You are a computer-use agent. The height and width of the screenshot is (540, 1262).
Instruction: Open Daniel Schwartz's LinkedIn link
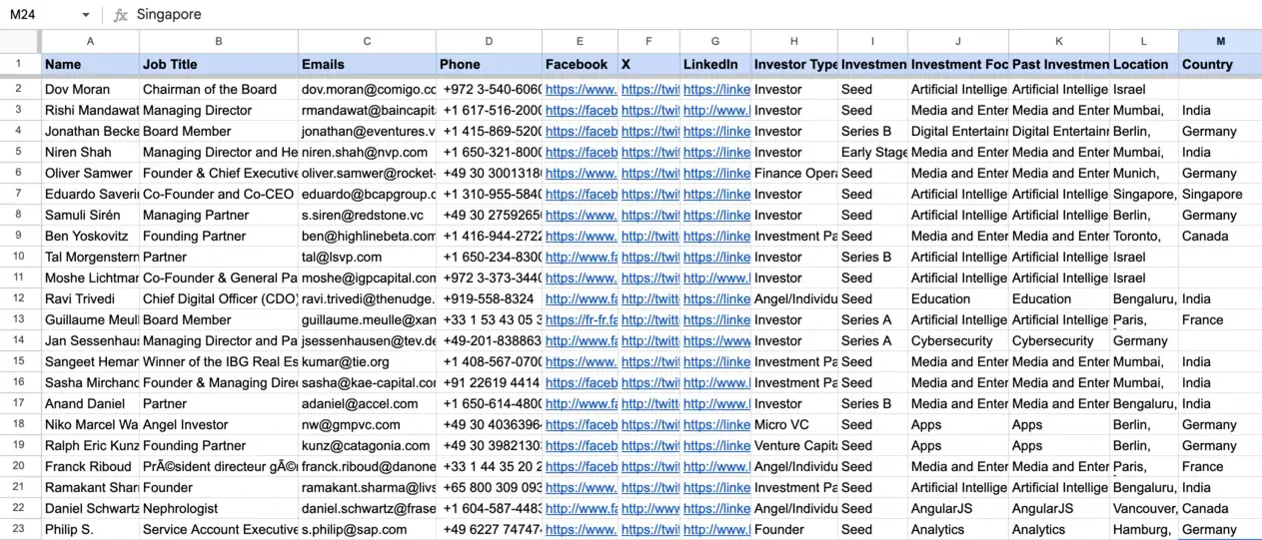716,508
